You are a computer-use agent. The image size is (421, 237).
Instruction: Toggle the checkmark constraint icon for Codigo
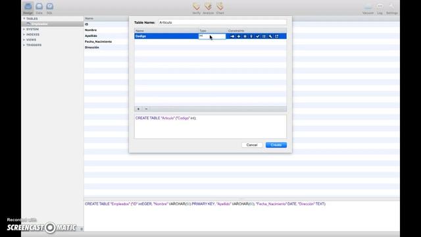coord(257,36)
